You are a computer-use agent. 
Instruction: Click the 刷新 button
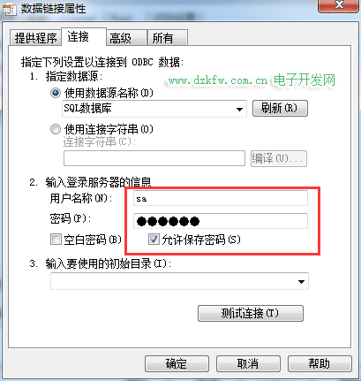pyautogui.click(x=280, y=108)
